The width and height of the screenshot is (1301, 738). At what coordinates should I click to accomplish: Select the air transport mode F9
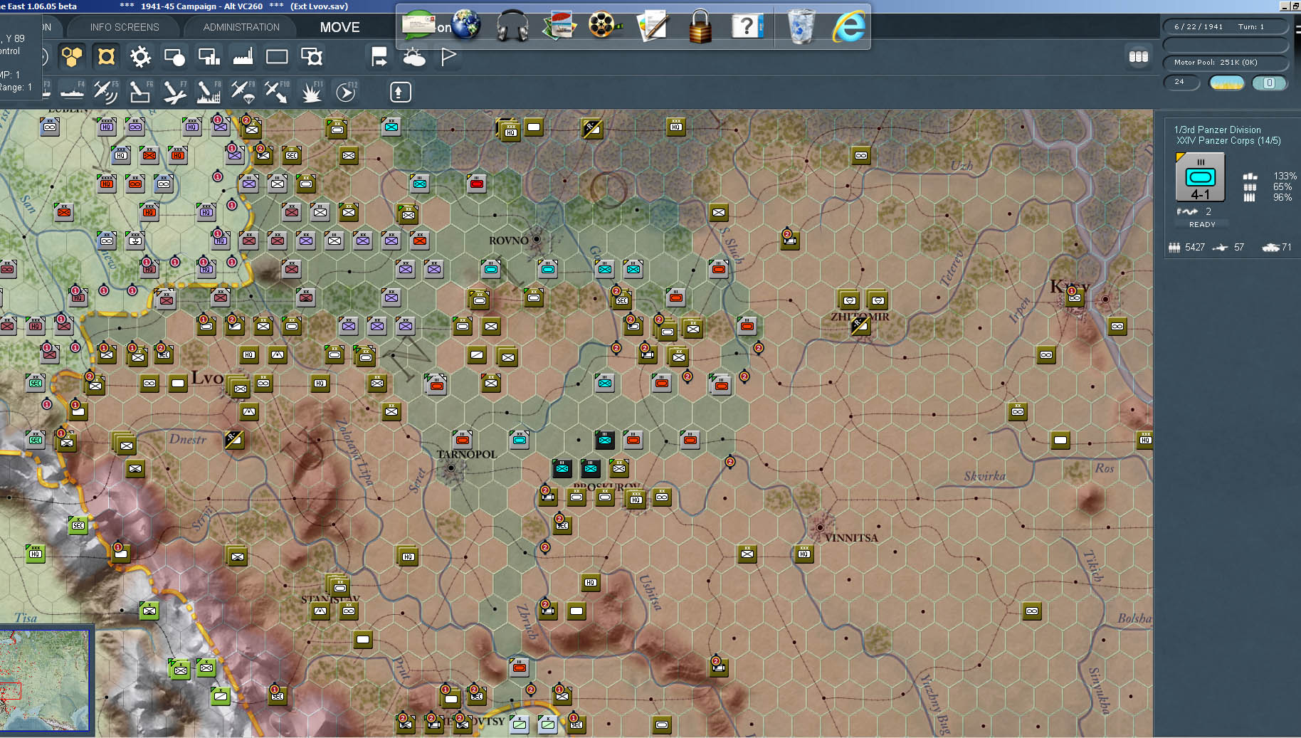coord(243,92)
